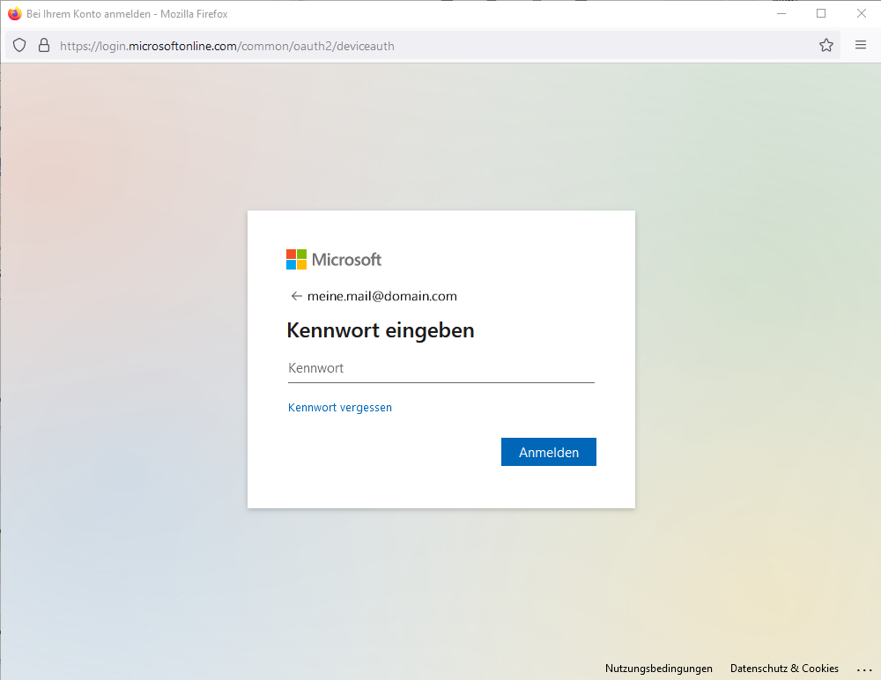
Task: Bookmark this page with the star icon
Action: (x=825, y=46)
